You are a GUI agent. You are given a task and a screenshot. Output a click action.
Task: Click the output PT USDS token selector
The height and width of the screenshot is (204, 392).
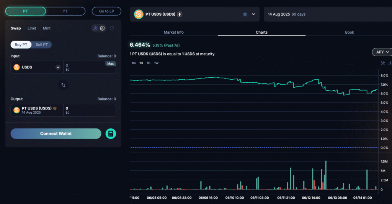point(37,110)
